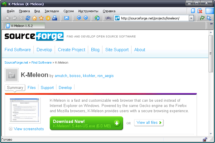Zoom out with the magnifier minus icon

(x=85, y=18)
